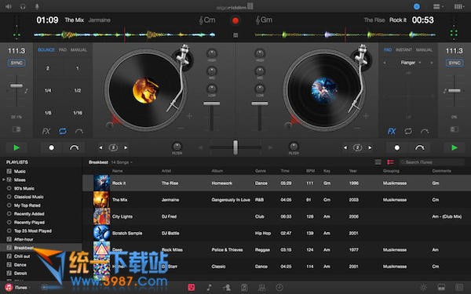This screenshot has width=471, height=294.
Task: Click the City Lights album artwork thumbnail
Action: coord(101,216)
